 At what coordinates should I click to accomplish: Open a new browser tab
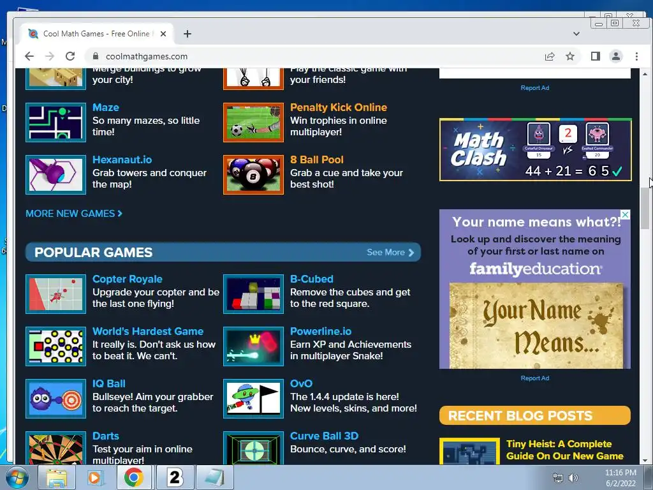(x=187, y=34)
